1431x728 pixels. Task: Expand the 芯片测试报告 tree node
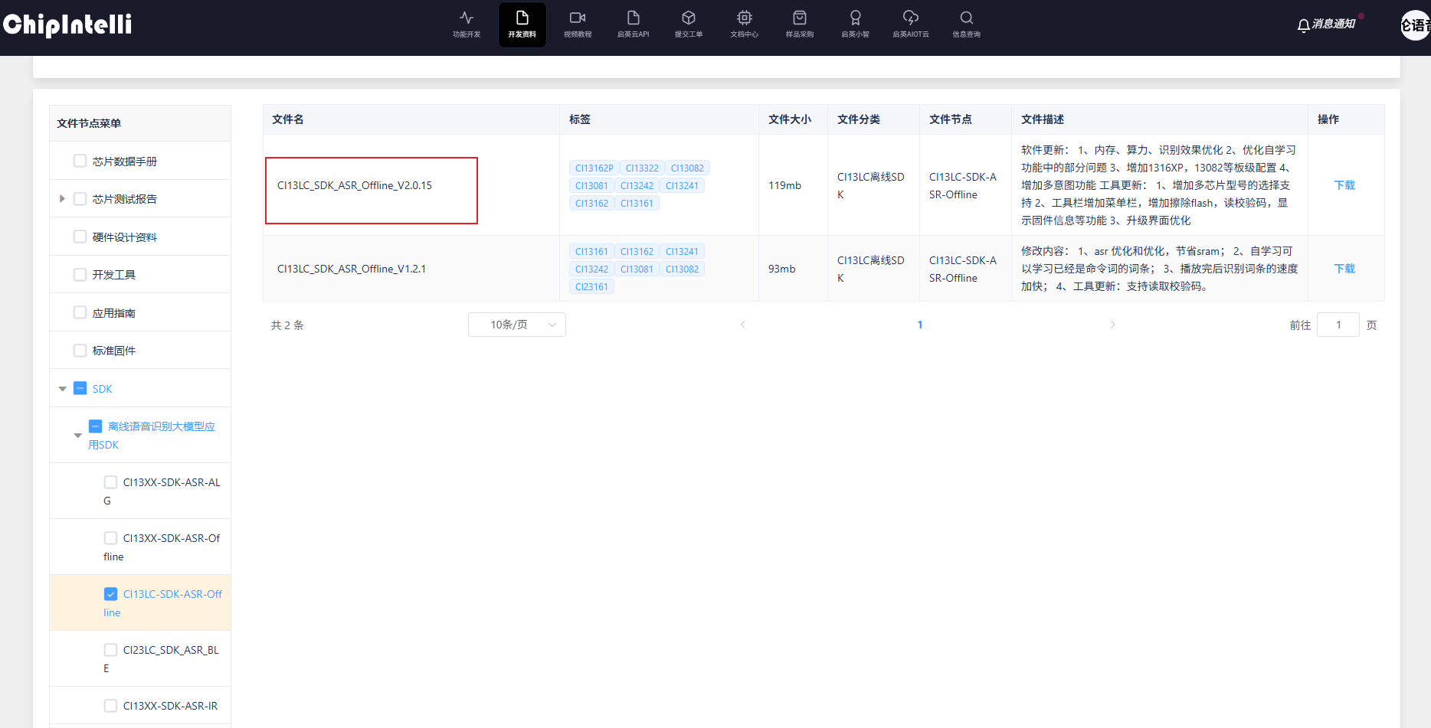pyautogui.click(x=62, y=199)
